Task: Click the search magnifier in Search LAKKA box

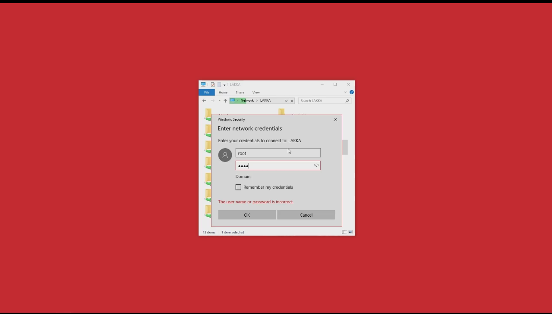Action: (x=347, y=100)
